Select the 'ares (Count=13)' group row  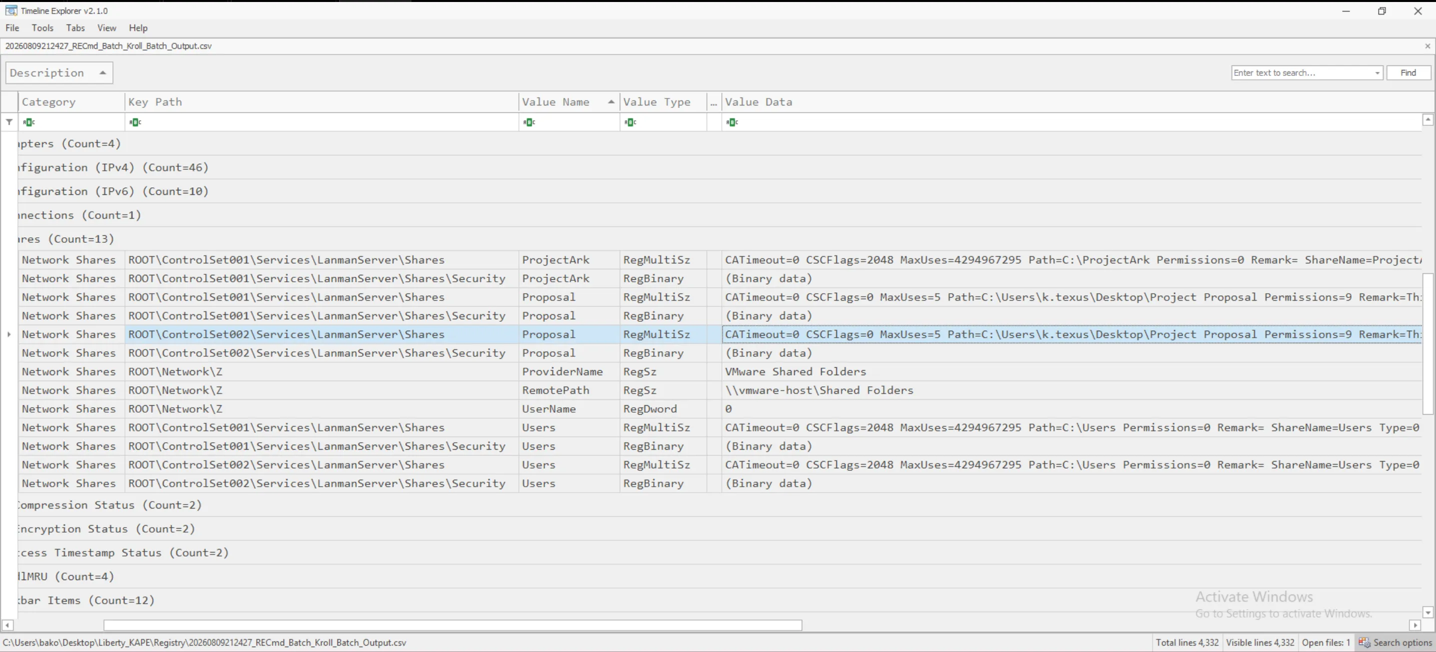click(x=719, y=238)
